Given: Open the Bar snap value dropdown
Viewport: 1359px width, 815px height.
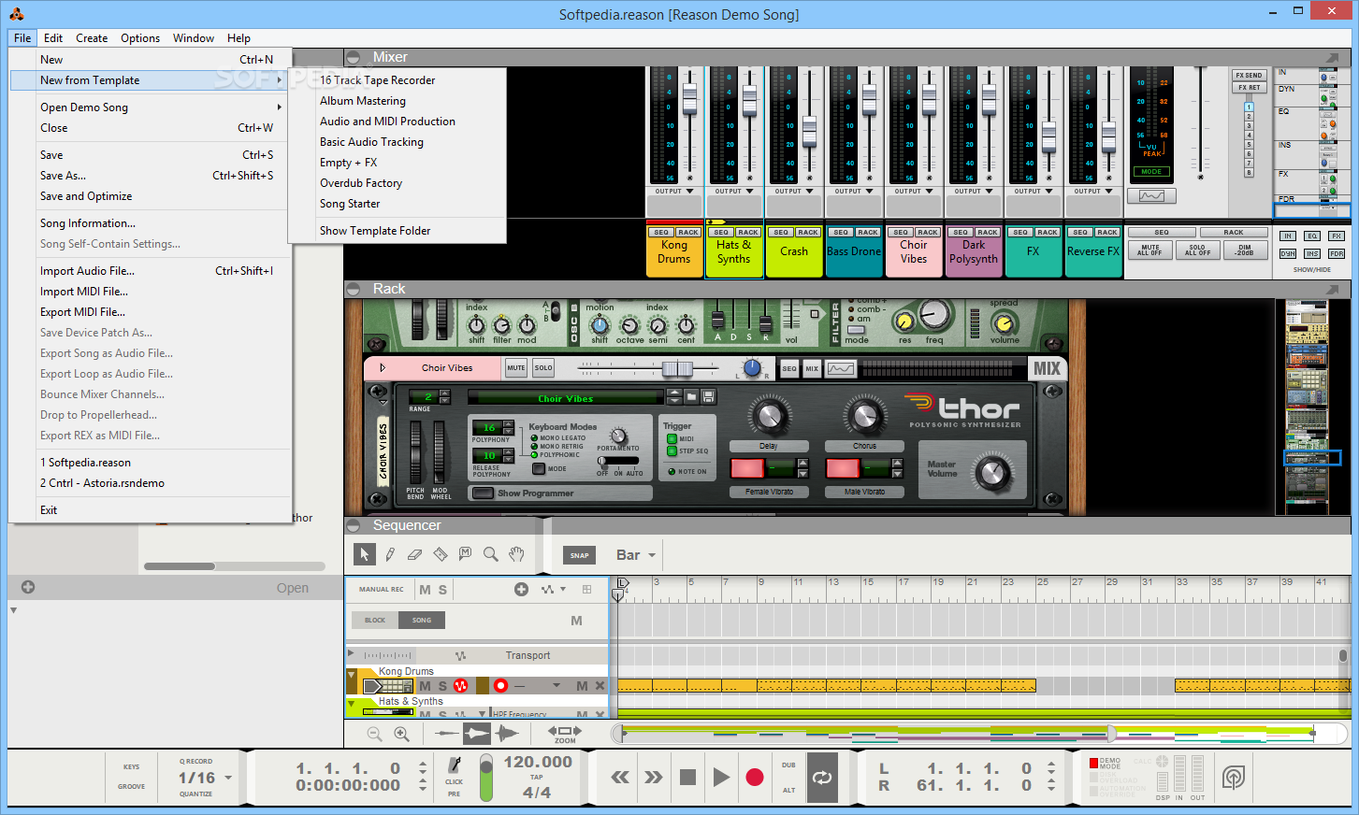Looking at the screenshot, I should pyautogui.click(x=636, y=555).
